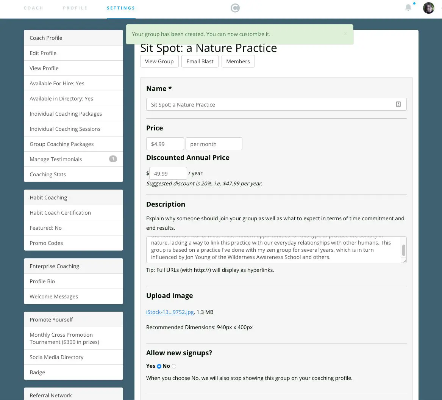
Task: Open the notifications bell icon
Action: (x=408, y=8)
